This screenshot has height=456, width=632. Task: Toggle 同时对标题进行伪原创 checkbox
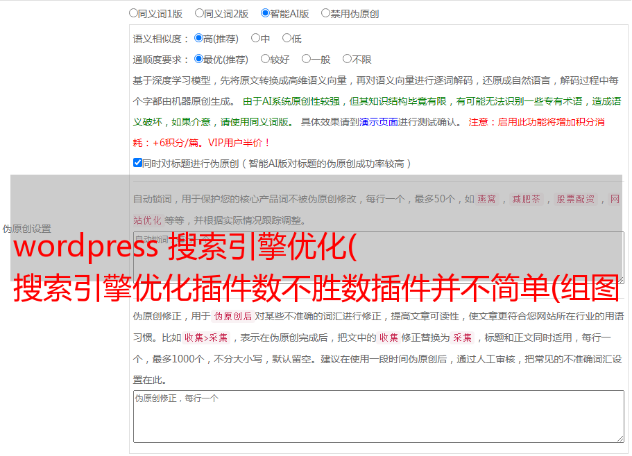pyautogui.click(x=137, y=163)
